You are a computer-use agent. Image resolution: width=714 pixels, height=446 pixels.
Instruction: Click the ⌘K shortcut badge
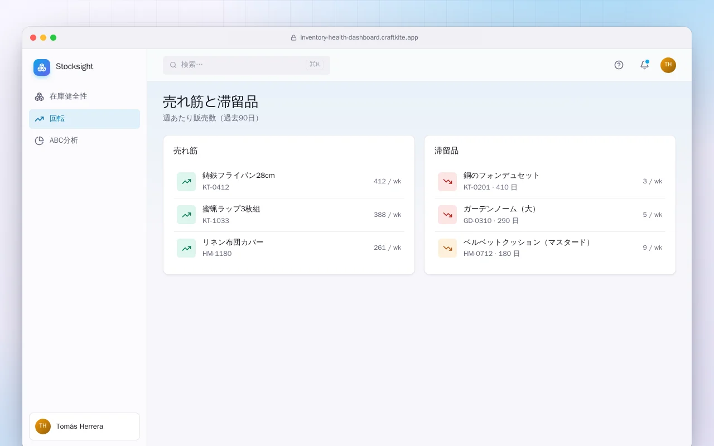(315, 65)
